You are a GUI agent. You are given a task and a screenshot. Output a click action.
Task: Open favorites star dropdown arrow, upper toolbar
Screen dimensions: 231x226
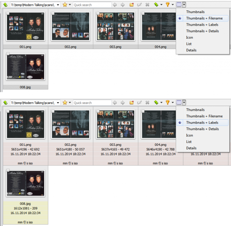coord(70,5)
